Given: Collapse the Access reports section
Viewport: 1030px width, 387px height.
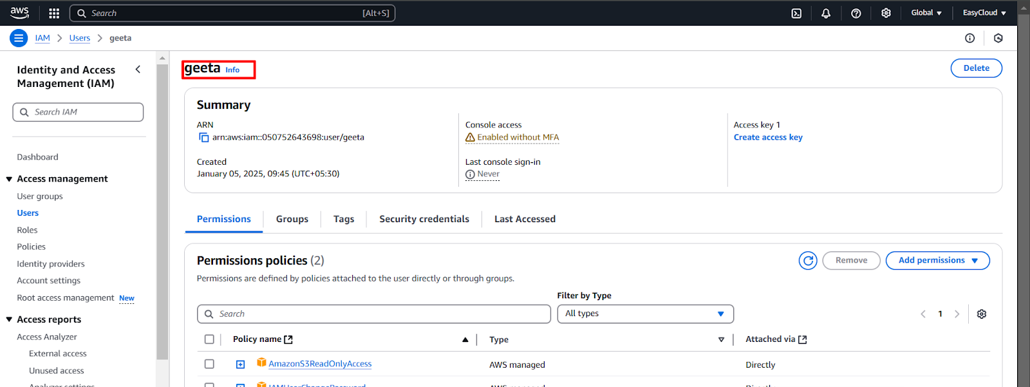Looking at the screenshot, I should (9, 319).
